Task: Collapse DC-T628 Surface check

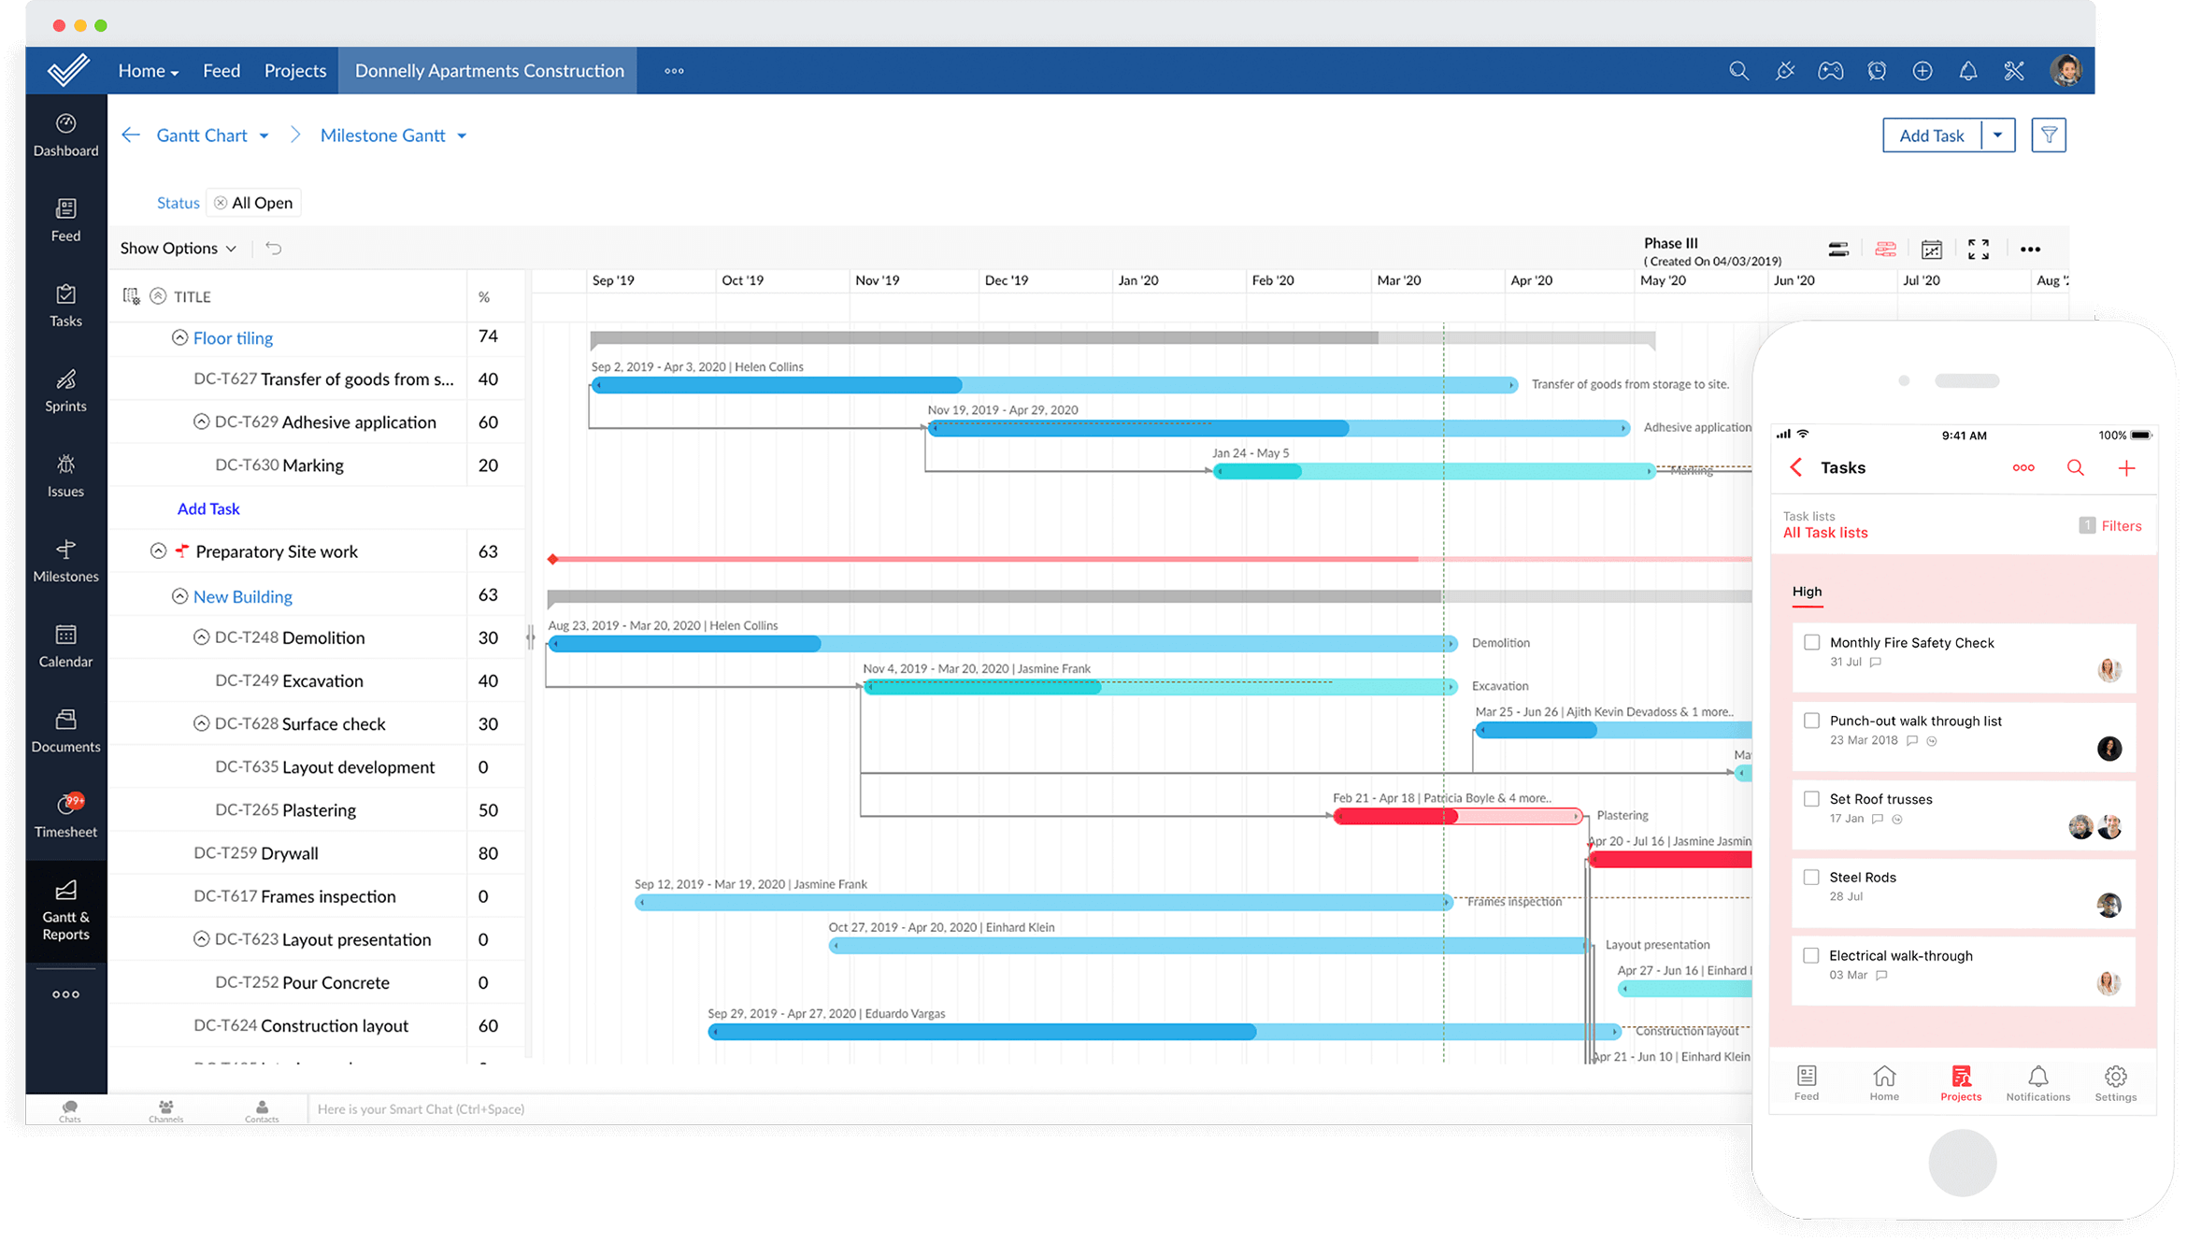Action: 201,723
